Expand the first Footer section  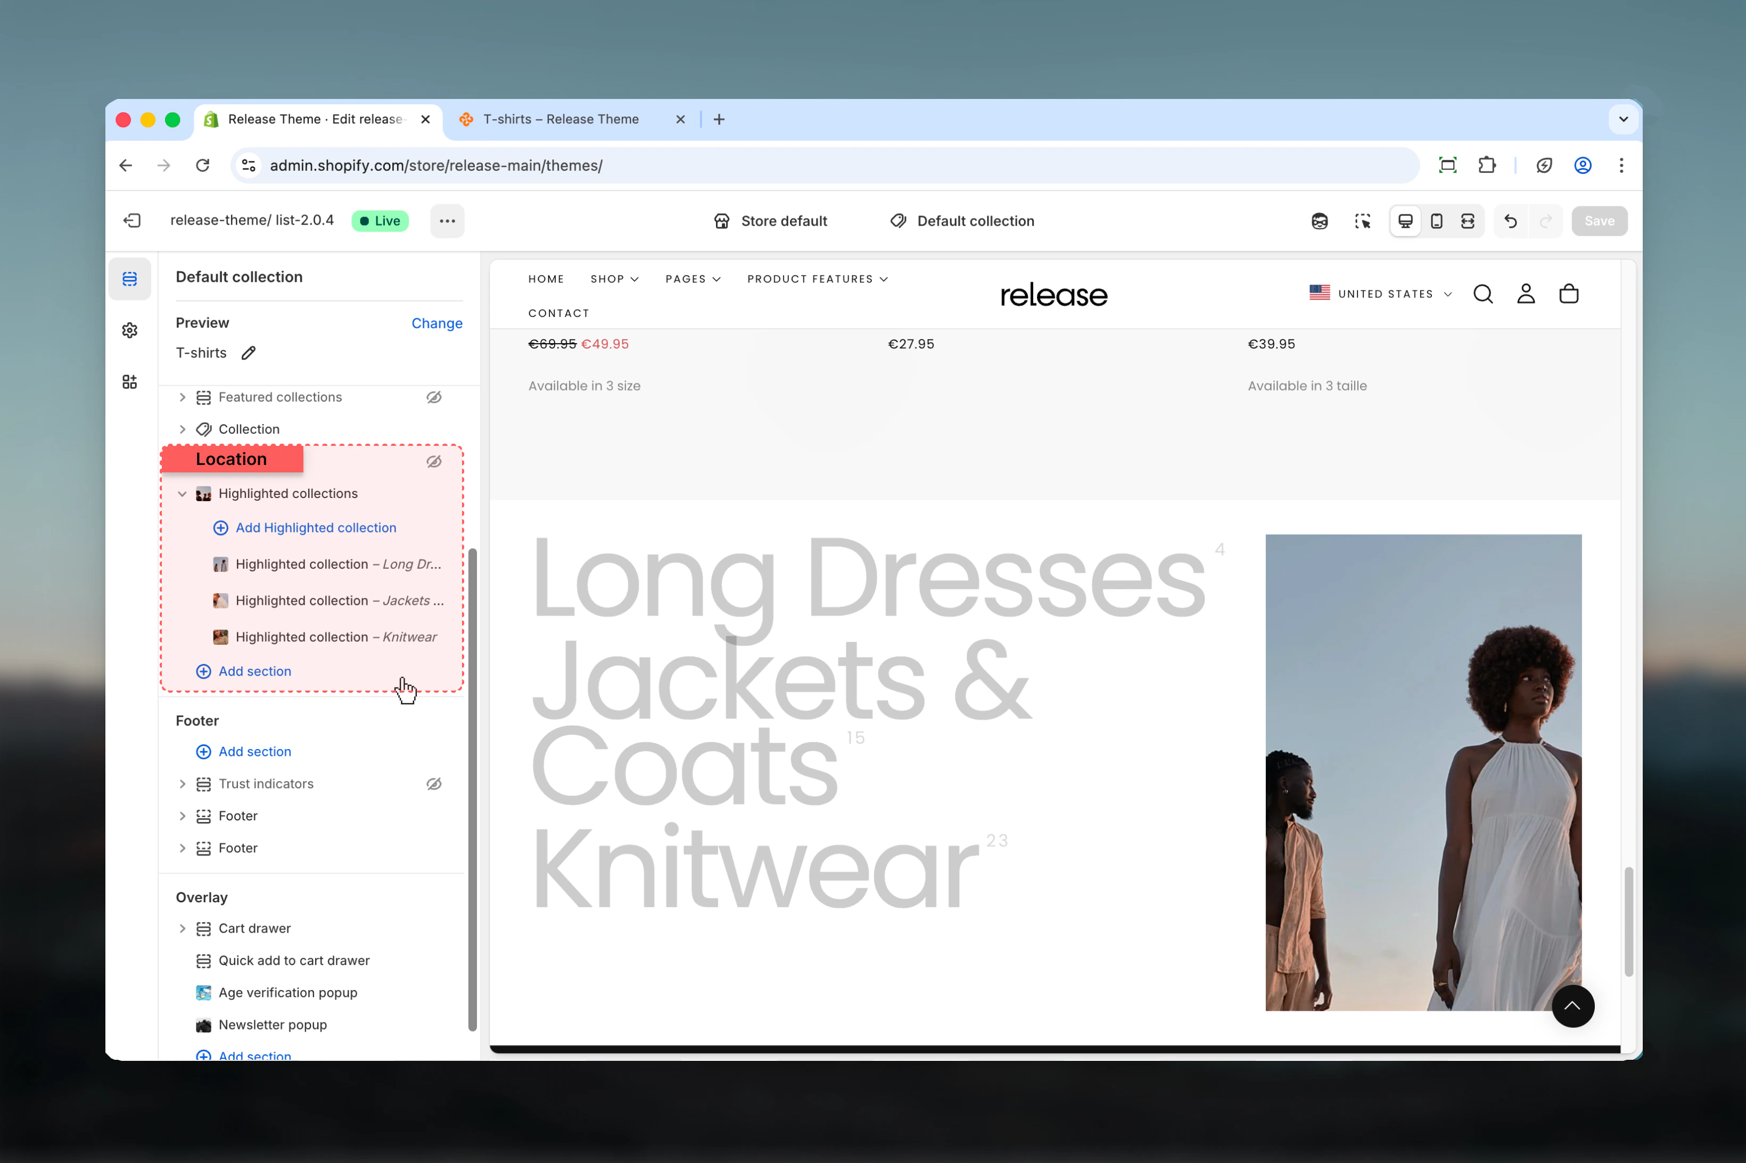coord(183,816)
